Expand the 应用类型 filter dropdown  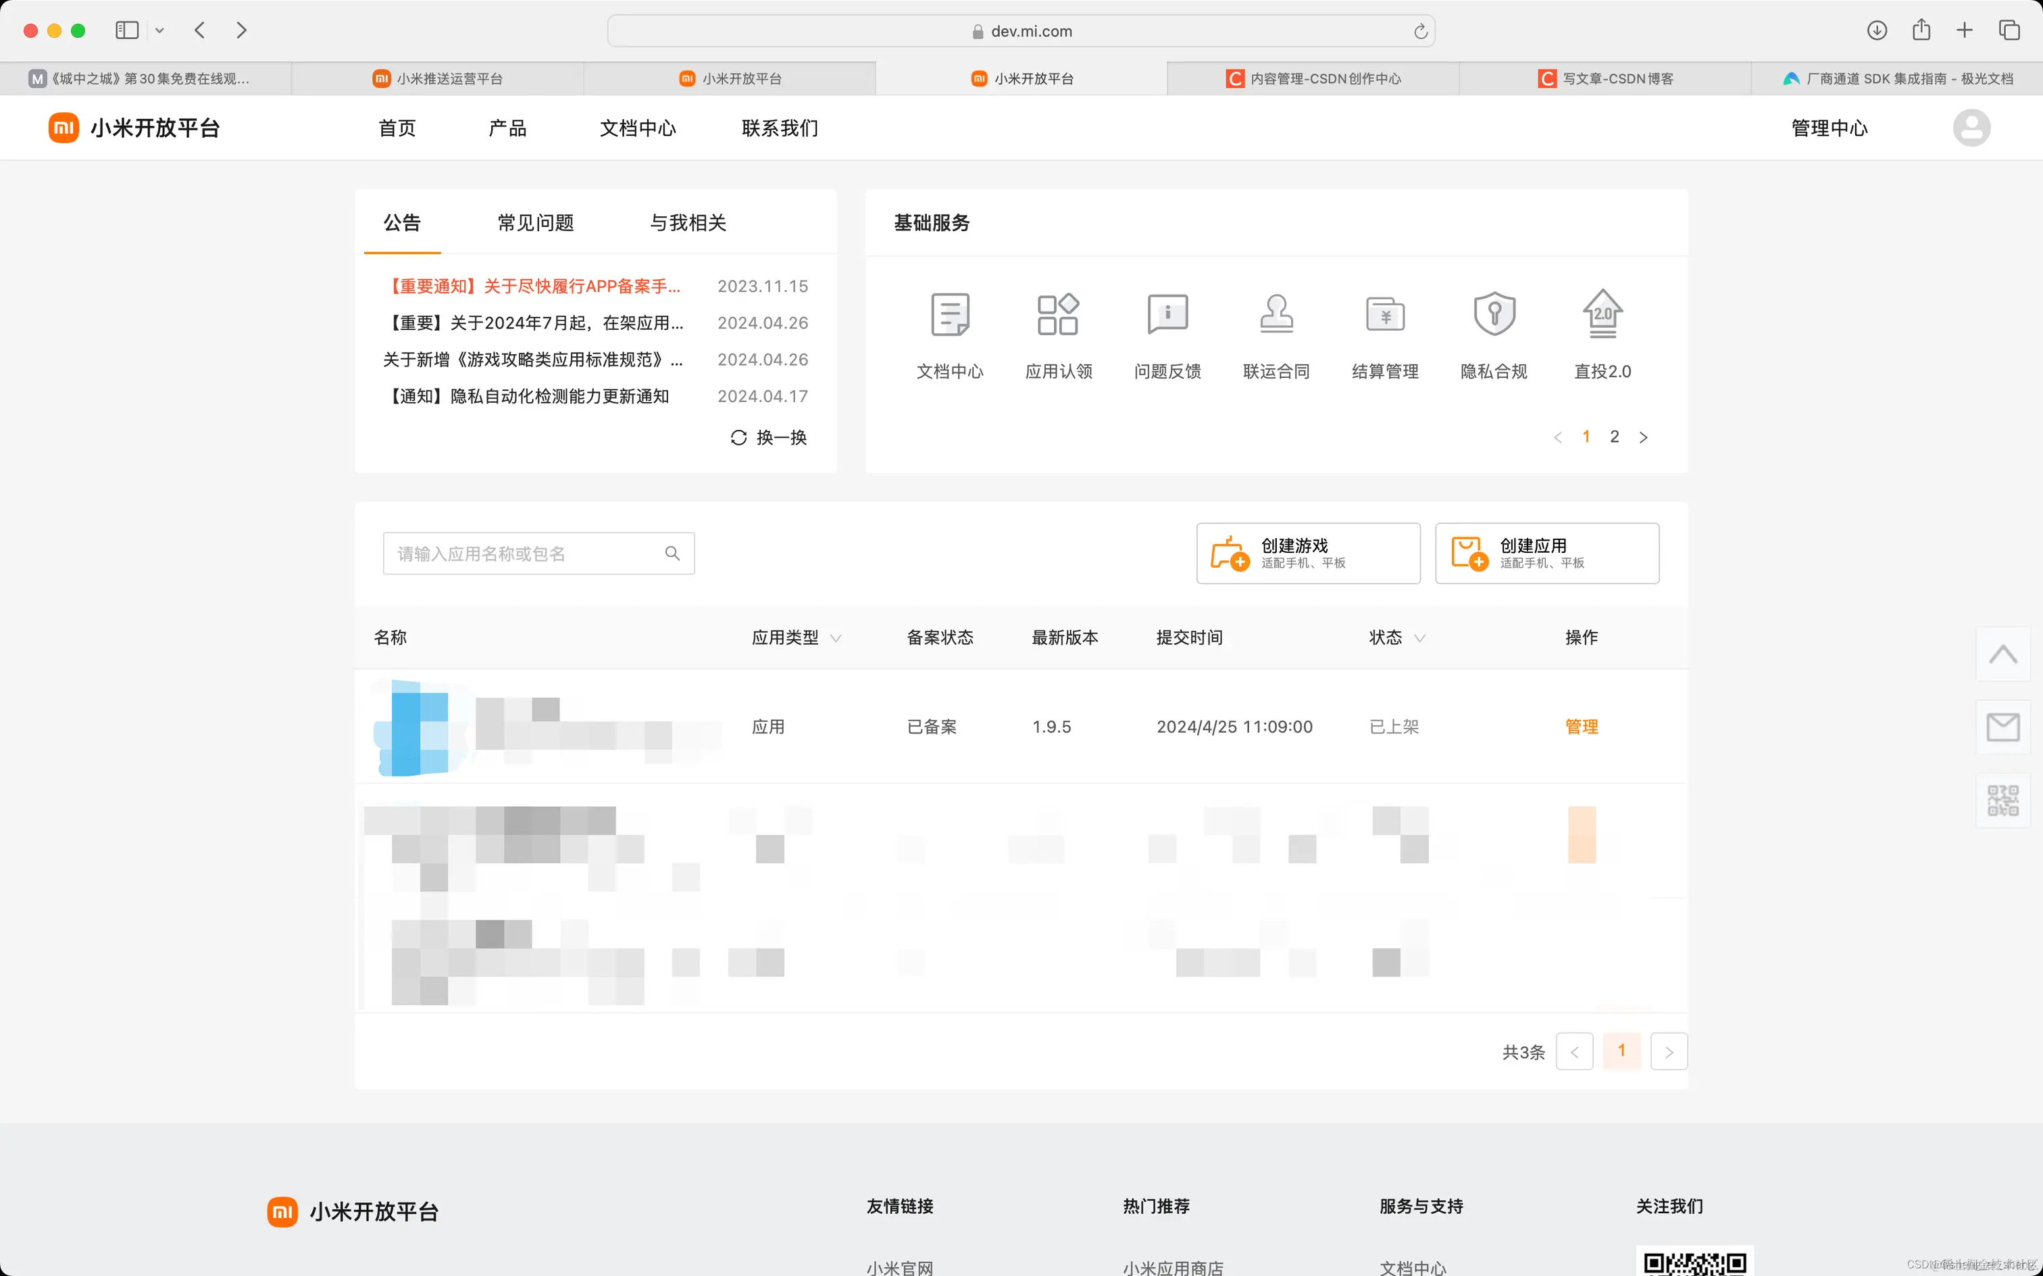click(x=836, y=638)
